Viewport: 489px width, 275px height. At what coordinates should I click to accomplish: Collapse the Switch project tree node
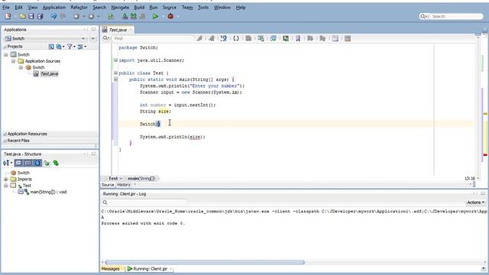pos(5,54)
